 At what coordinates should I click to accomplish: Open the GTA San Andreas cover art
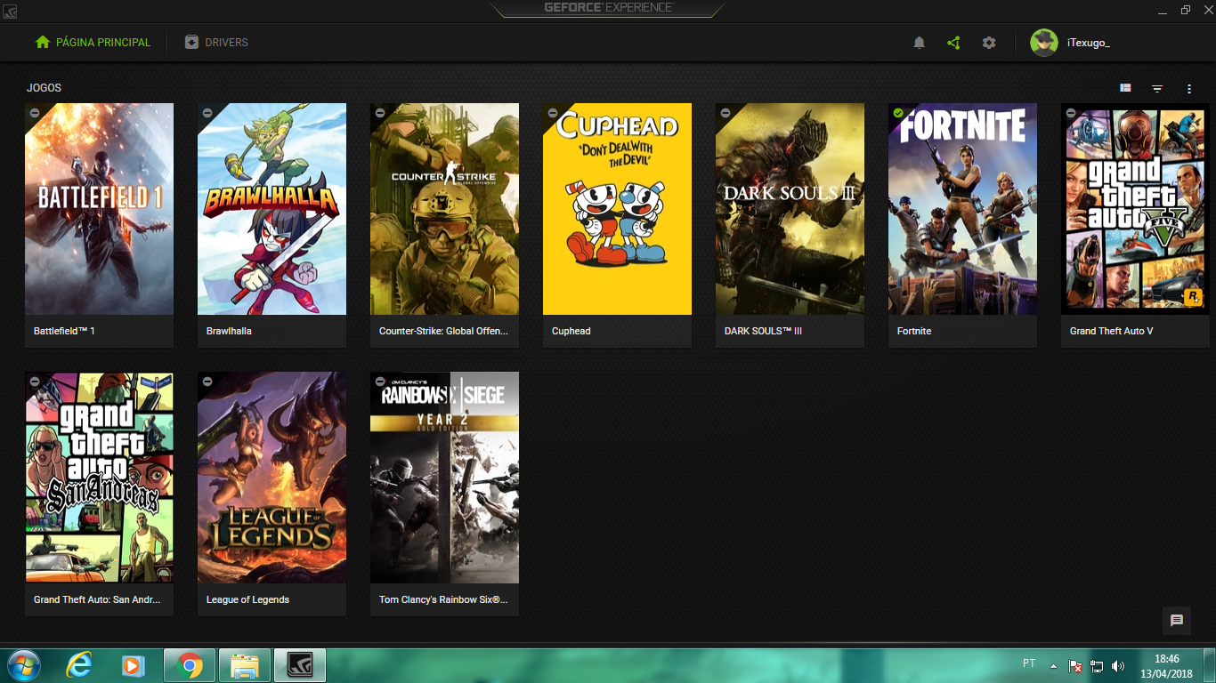[x=99, y=478]
